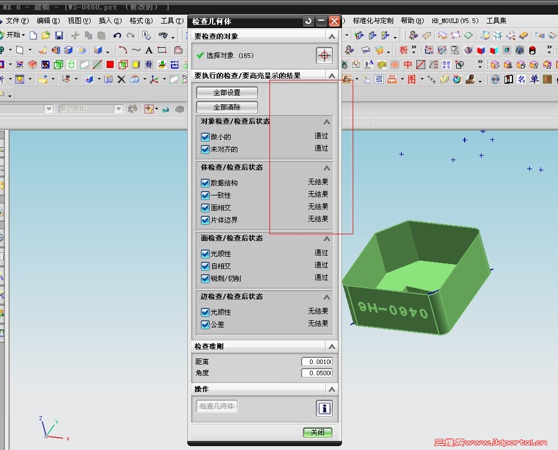Open the 文件(F) menu
Viewport: 558px width, 450px height.
click(17, 21)
